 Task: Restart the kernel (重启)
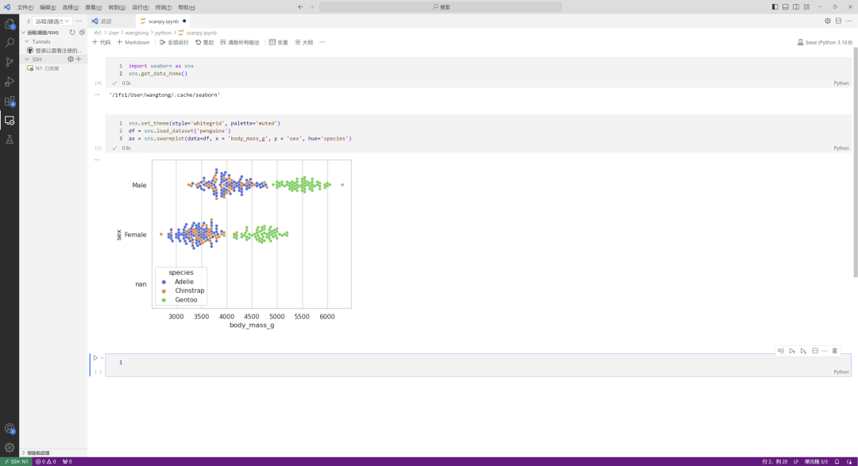pos(205,42)
